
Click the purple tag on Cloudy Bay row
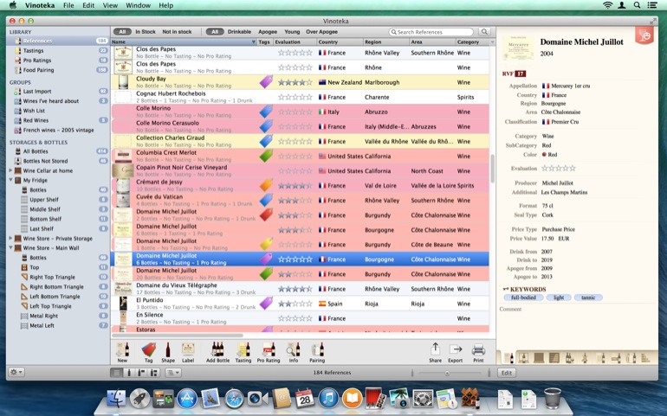coord(266,81)
